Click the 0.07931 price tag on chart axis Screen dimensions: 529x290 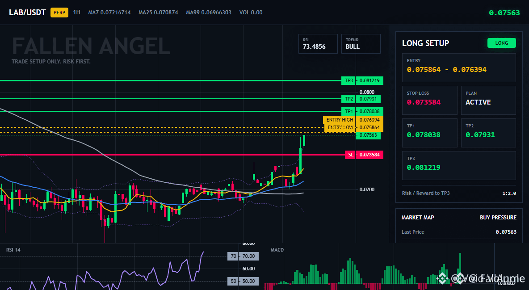pyautogui.click(x=368, y=99)
